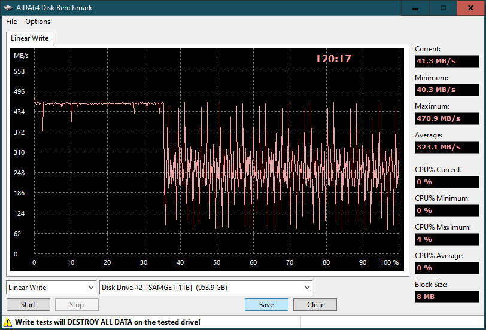Click the CPU% Current value field
The image size is (486, 330).
click(x=447, y=182)
